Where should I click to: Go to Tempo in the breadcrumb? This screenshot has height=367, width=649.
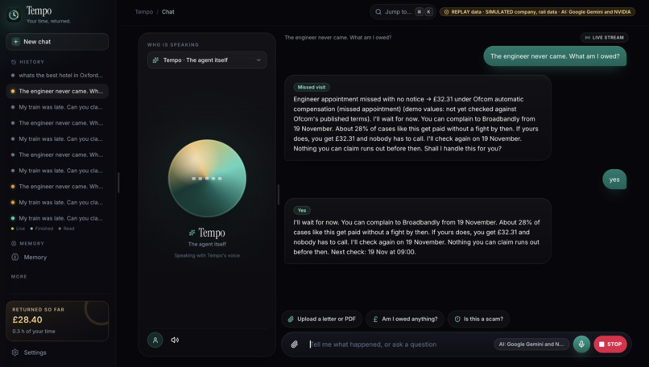coord(143,11)
